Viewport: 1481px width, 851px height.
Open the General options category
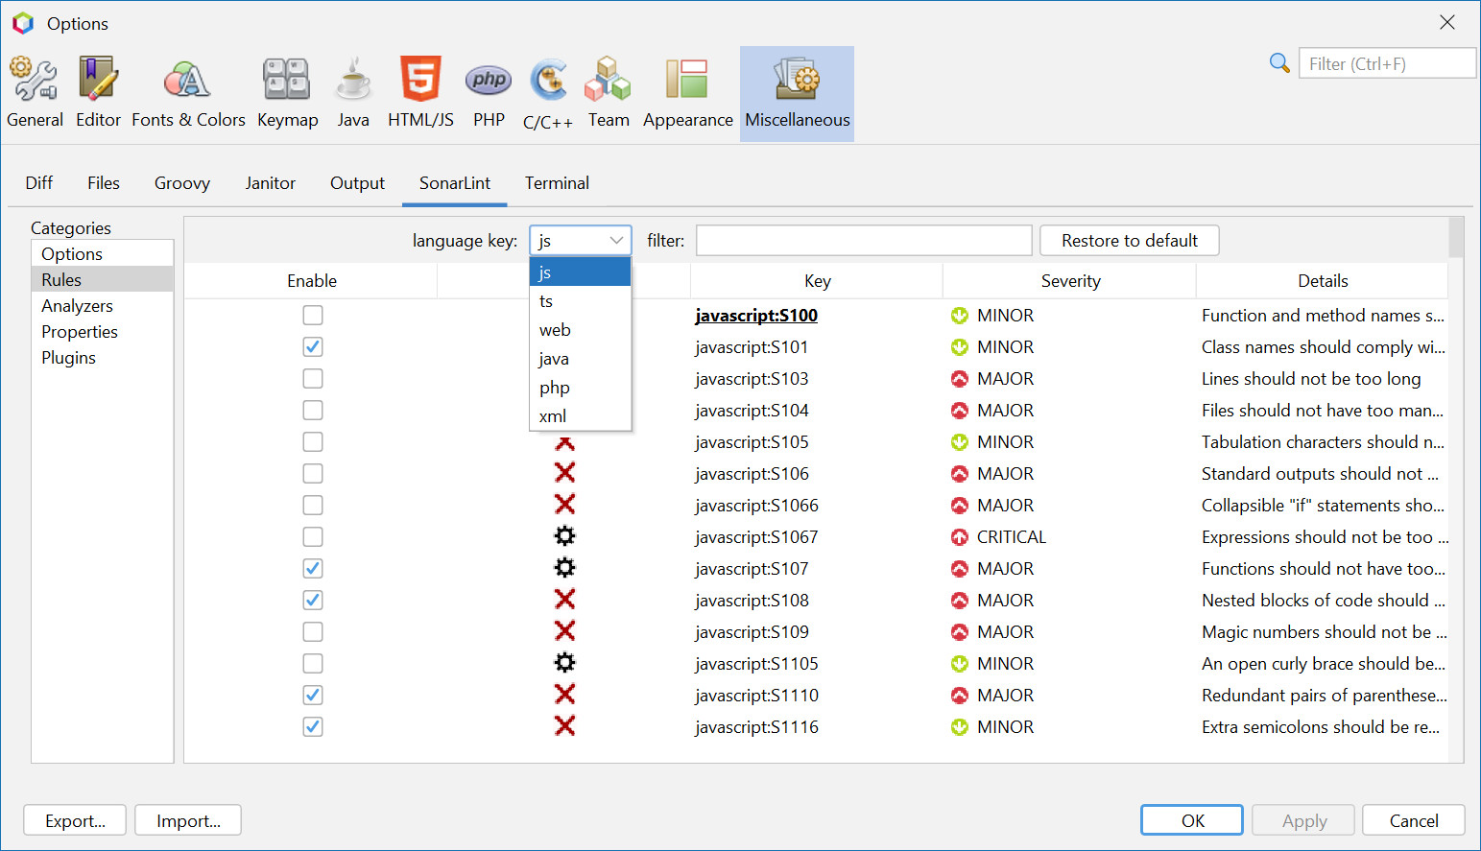click(35, 93)
